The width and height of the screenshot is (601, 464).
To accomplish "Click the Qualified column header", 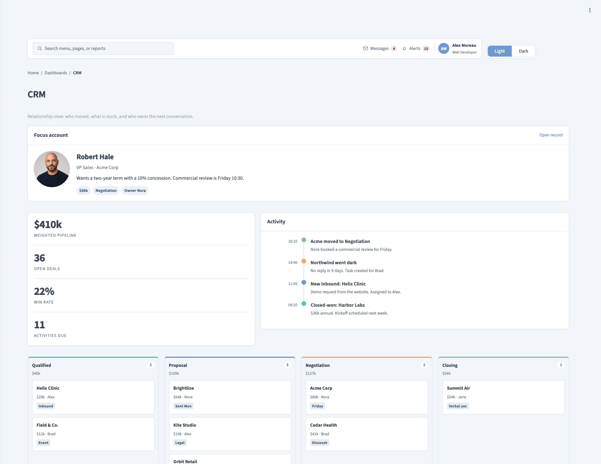I will [42, 365].
